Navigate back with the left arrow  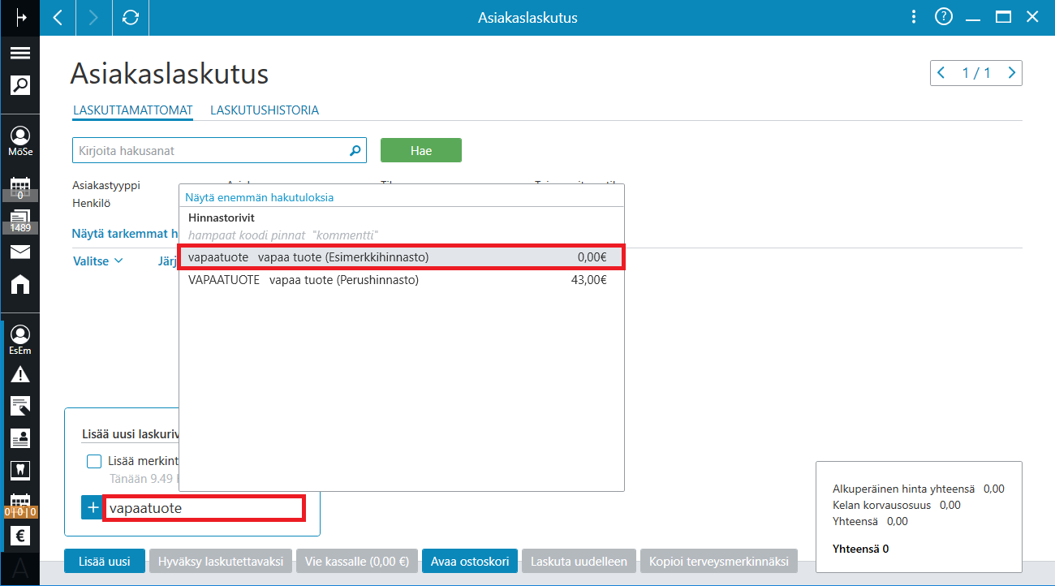(58, 17)
